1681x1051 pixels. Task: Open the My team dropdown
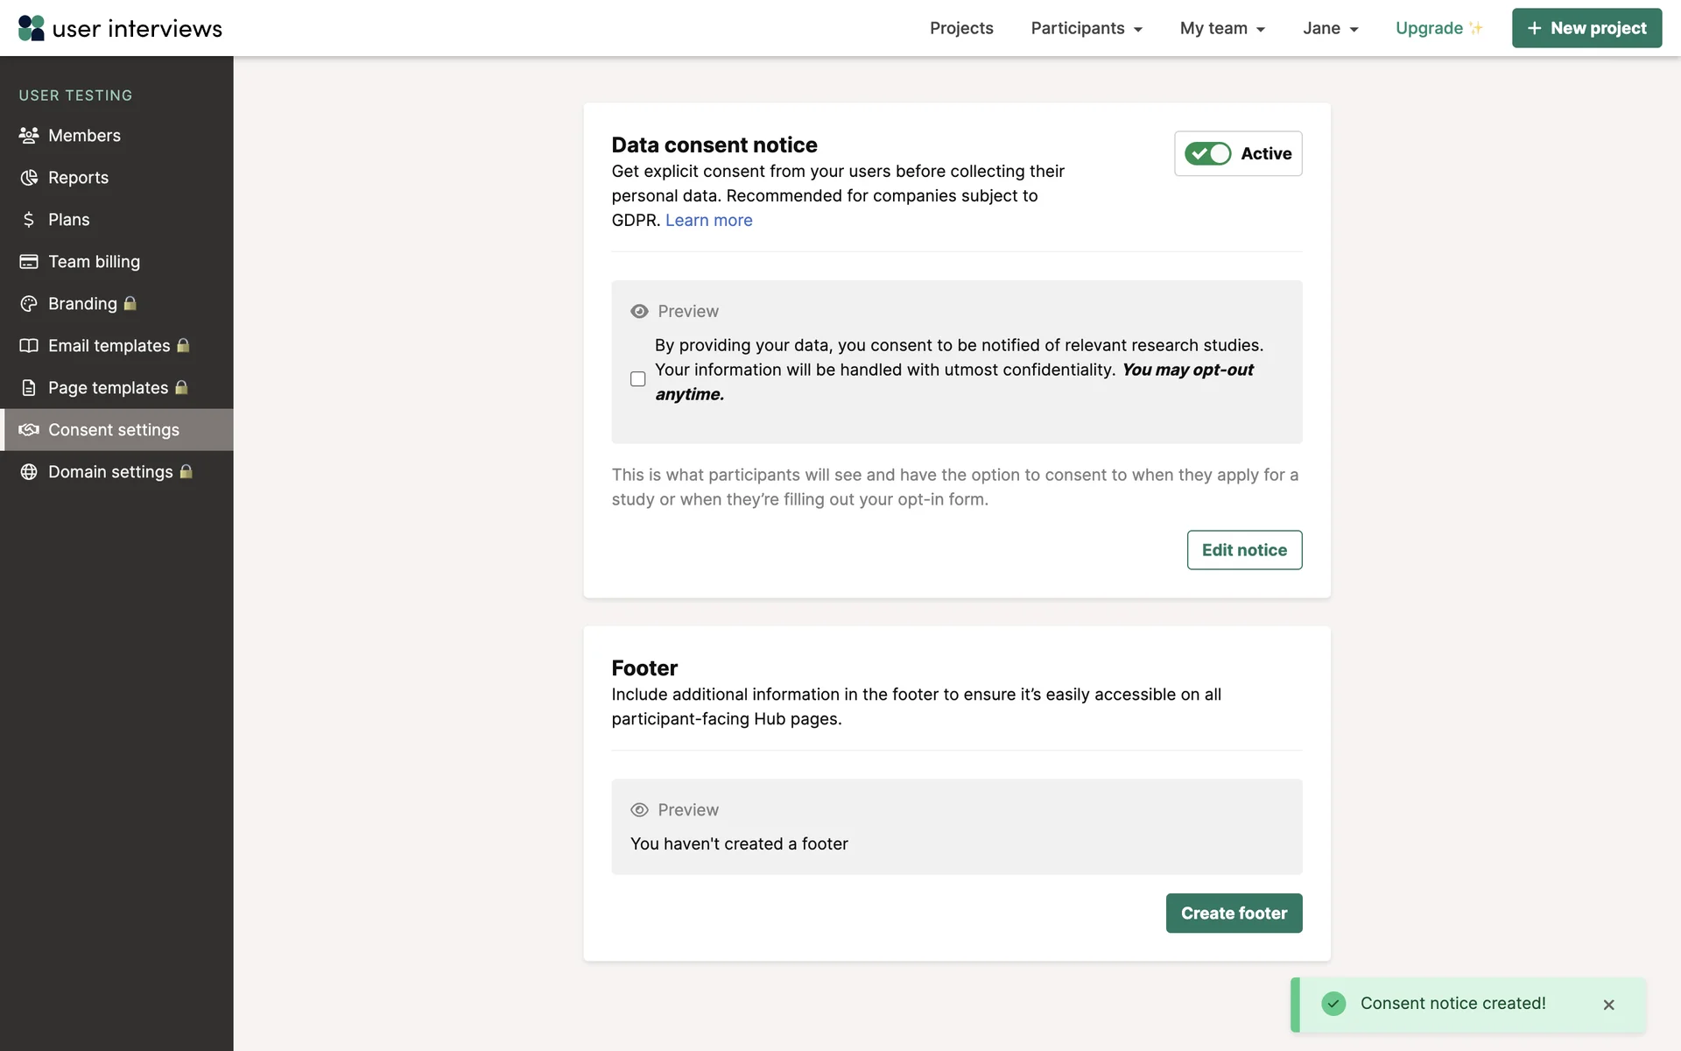click(1222, 28)
